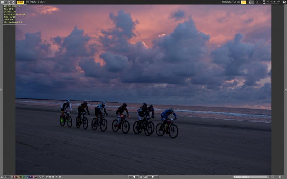Expand the left side panel arrow
Screen dimensions: 287x179
[1, 89]
